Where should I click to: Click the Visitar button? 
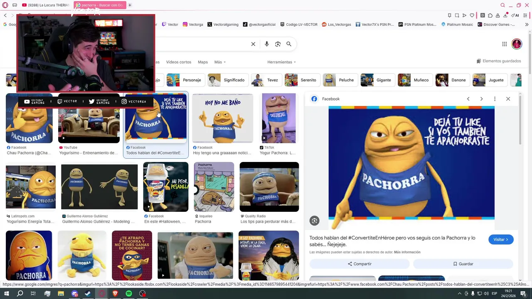coord(501,240)
